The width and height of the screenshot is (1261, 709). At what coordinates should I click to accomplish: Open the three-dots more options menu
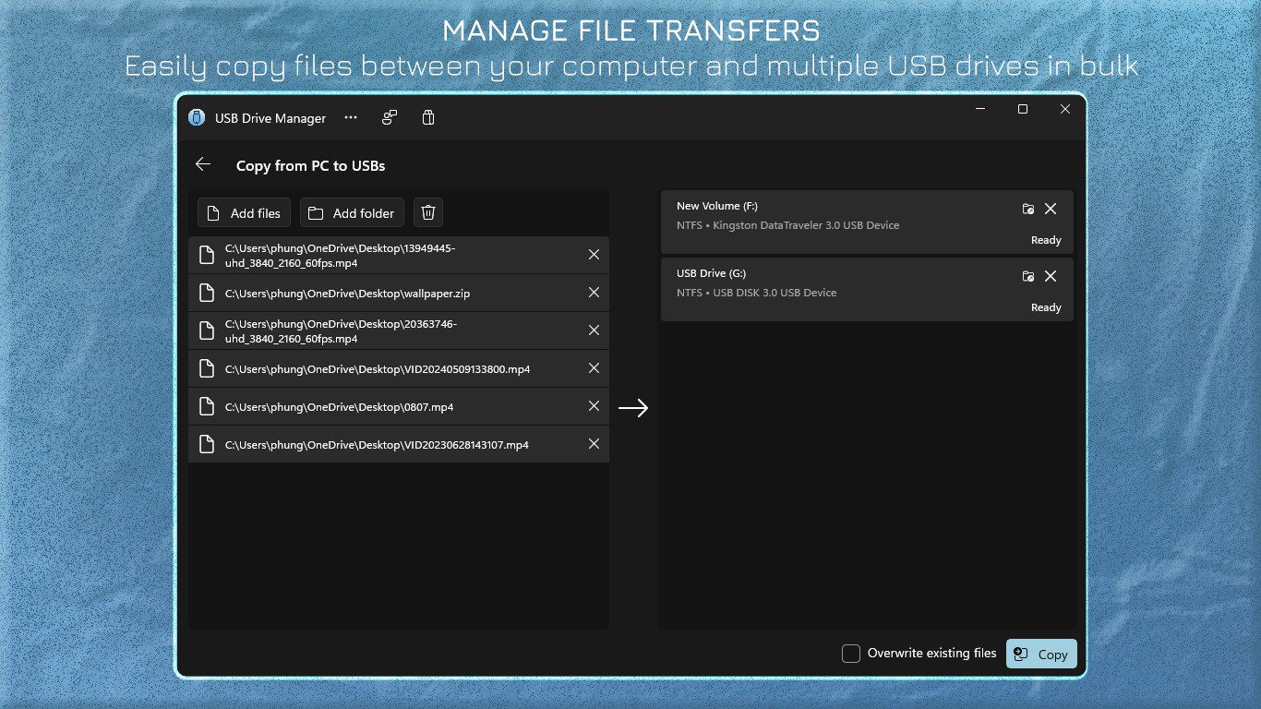351,117
